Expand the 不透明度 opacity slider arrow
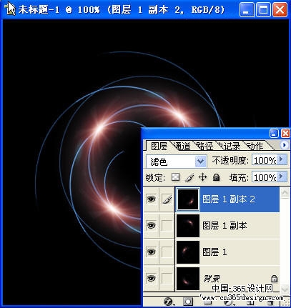This screenshot has width=291, height=308. click(282, 159)
